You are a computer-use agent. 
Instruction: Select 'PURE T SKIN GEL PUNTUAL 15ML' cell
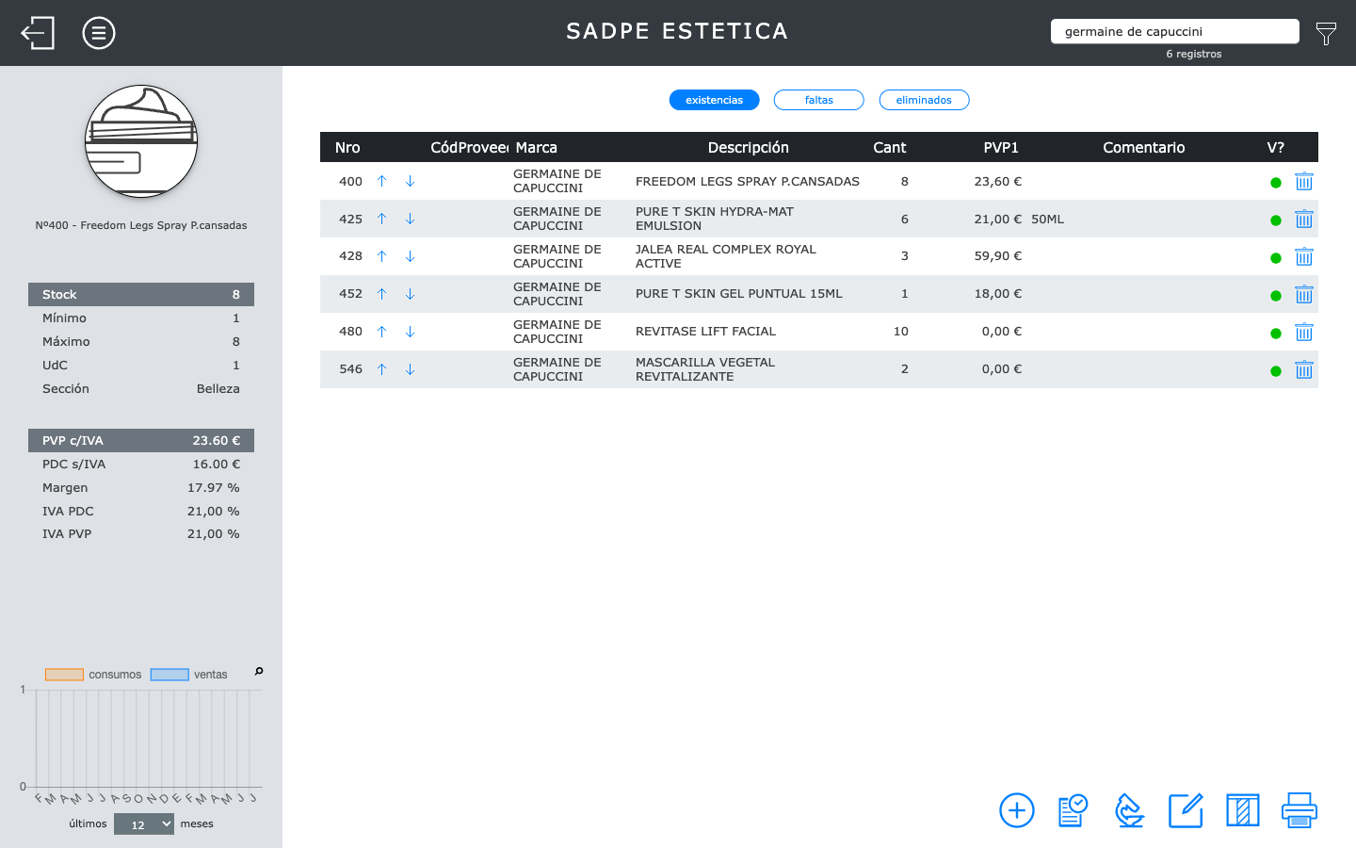tap(739, 294)
